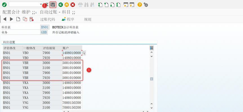Image resolution: width=243 pixels, height=112 pixels.
Task: Click the 7900 valuation class in the VKA row
Action: coord(52,93)
